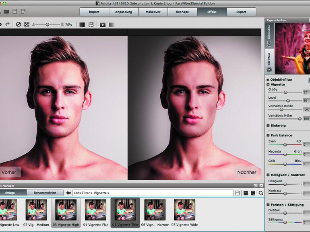310x232 pixels.
Task: Click the Vorlage button
Action: click(x=10, y=193)
